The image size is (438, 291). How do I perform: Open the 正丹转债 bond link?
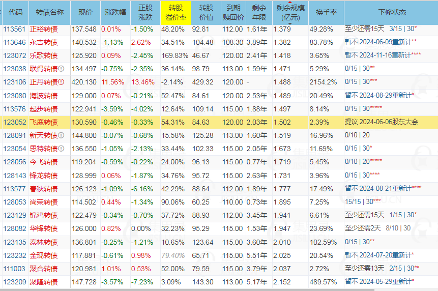[x=44, y=82]
